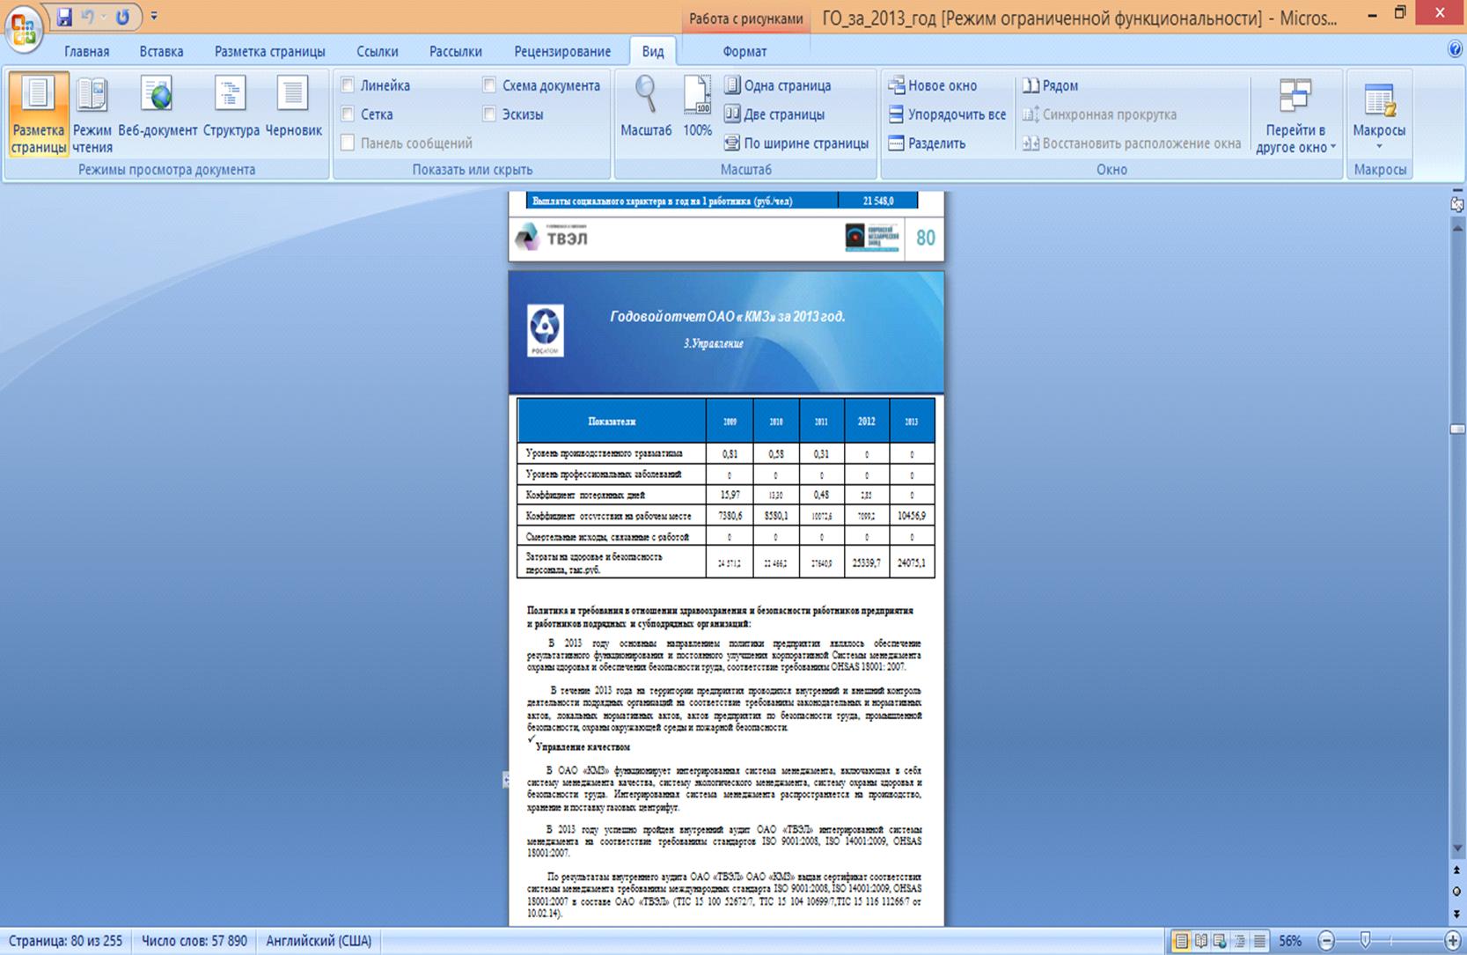Enable the Схема документа checkbox

click(489, 85)
